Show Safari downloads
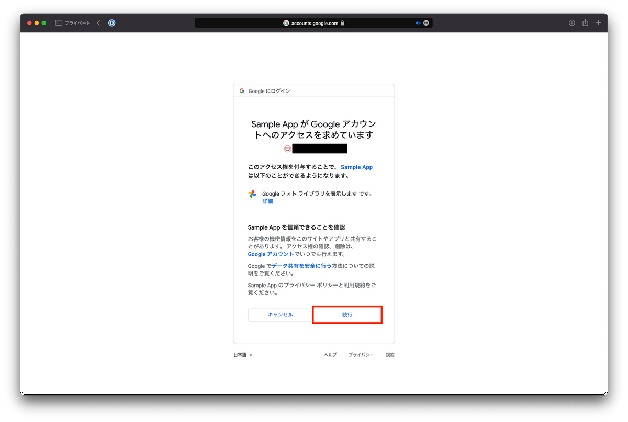 click(x=572, y=23)
